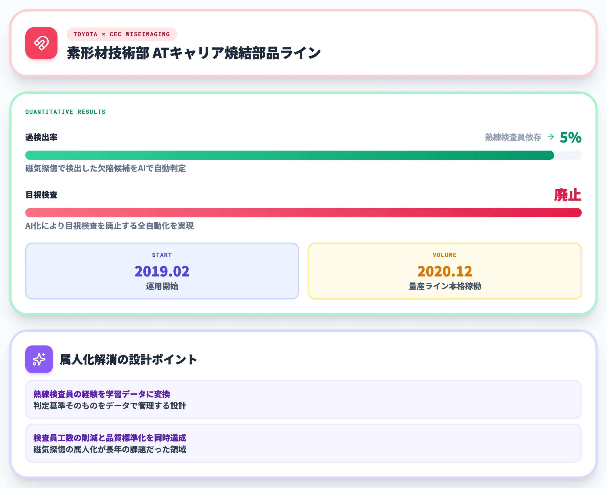
Task: Click the 素形材技術部 ATキャリア焼結部品ライン title
Action: (x=194, y=53)
